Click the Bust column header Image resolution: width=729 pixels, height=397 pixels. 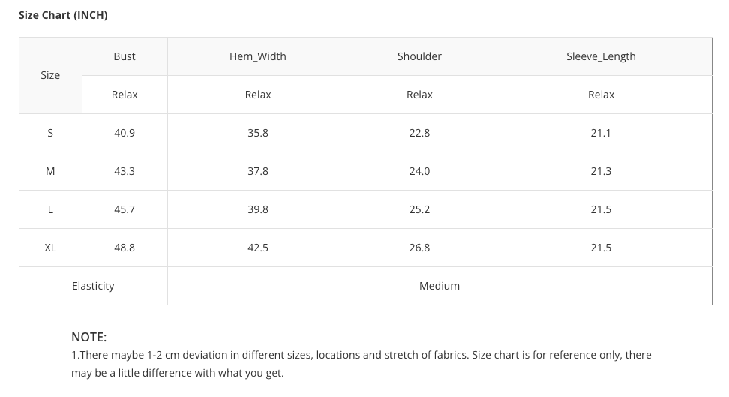pyautogui.click(x=124, y=56)
